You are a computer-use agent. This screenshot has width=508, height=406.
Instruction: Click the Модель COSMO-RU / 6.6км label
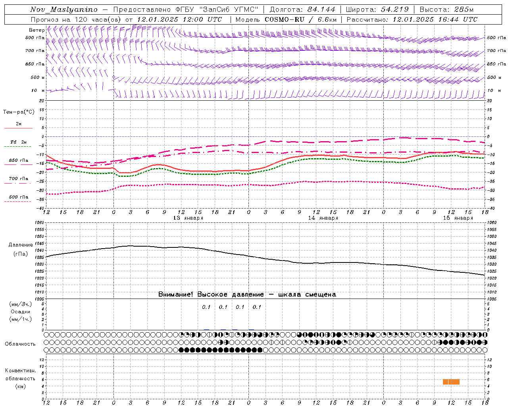coord(286,19)
